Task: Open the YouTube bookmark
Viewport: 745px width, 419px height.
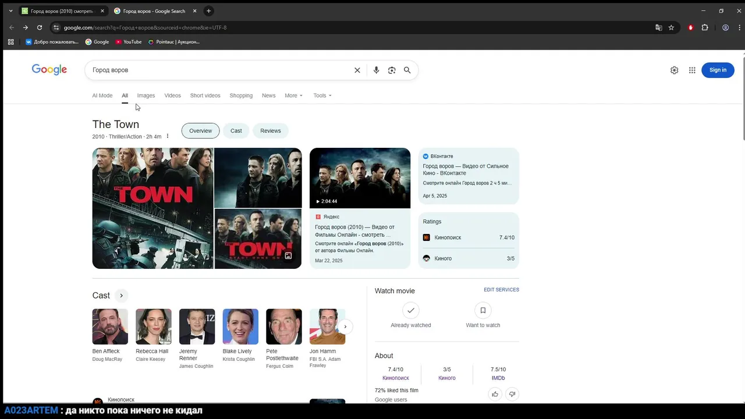Action: 129,42
